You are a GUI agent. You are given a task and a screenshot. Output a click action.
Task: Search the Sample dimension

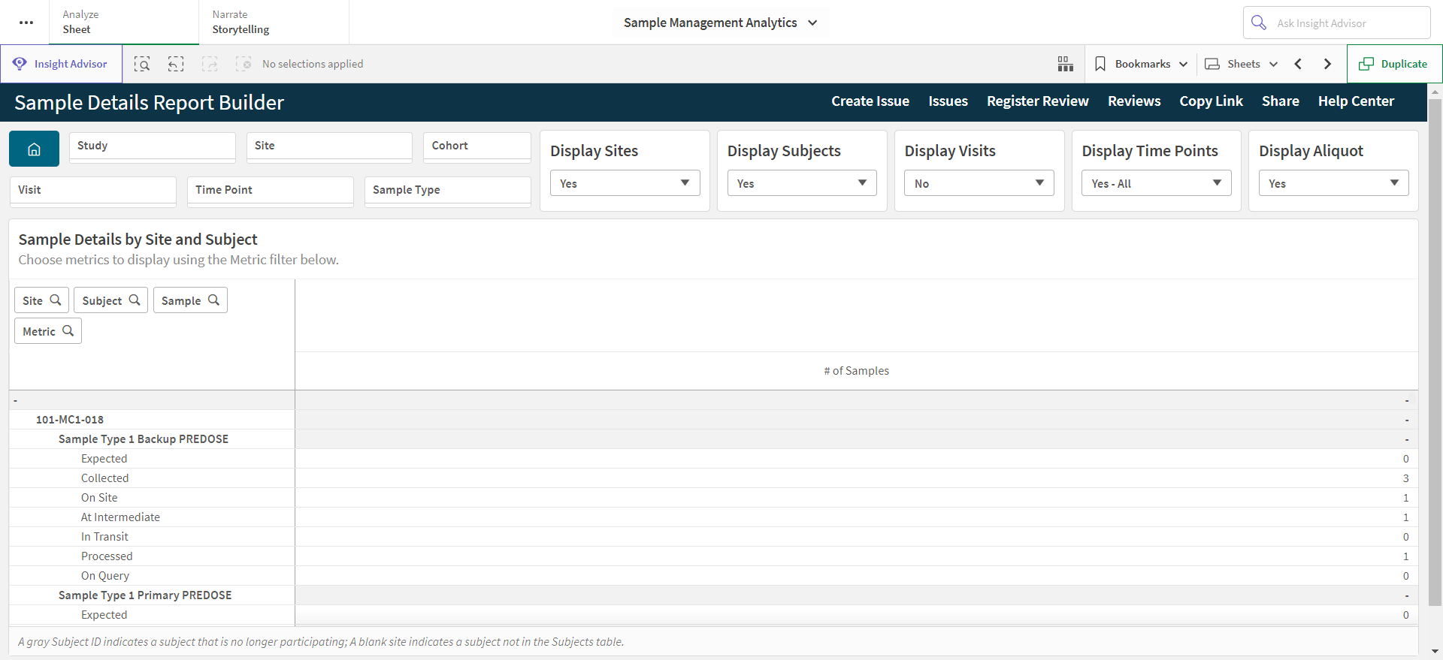click(190, 300)
